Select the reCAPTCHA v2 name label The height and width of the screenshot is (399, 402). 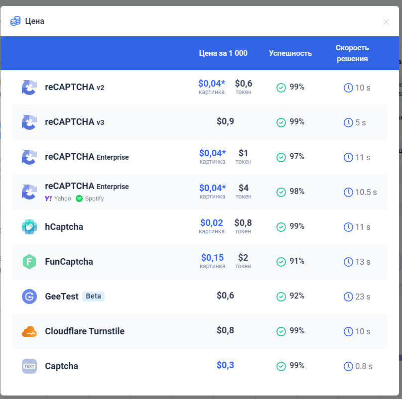click(x=75, y=87)
